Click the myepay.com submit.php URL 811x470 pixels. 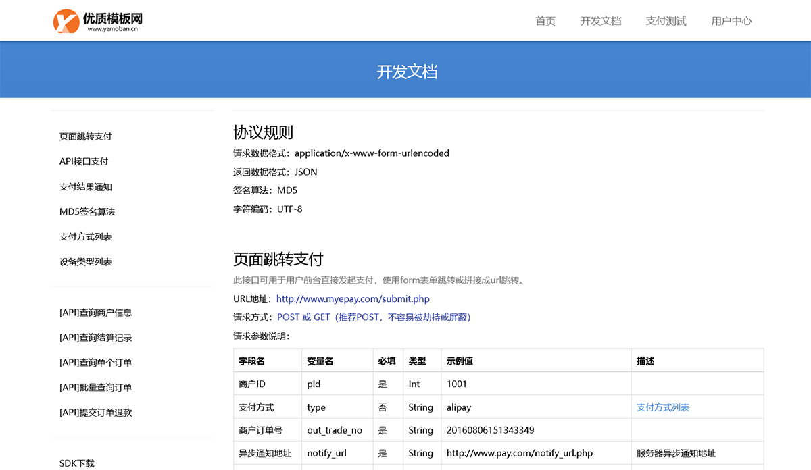353,298
